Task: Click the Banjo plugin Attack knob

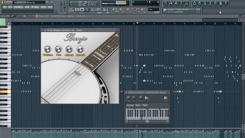Action: pyautogui.click(x=69, y=49)
